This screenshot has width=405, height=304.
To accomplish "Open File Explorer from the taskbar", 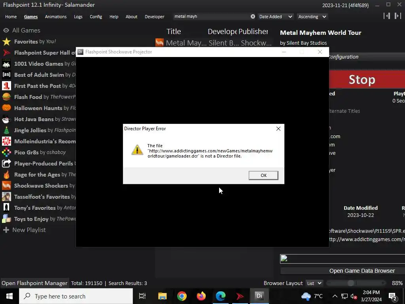I will (x=163, y=296).
